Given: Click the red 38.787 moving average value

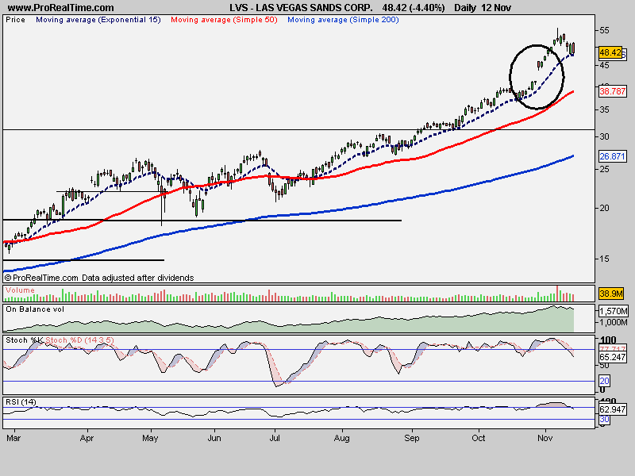Looking at the screenshot, I should (x=612, y=91).
